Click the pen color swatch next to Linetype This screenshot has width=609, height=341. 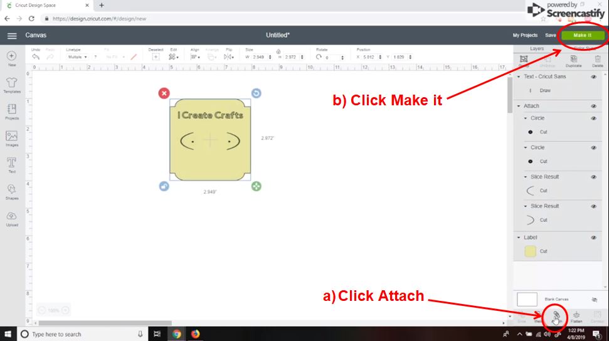coord(134,57)
